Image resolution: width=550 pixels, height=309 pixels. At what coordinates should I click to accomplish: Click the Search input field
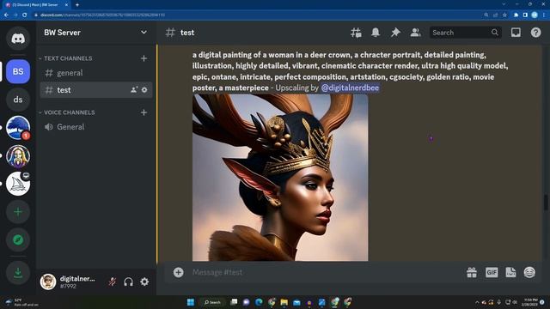click(x=466, y=33)
